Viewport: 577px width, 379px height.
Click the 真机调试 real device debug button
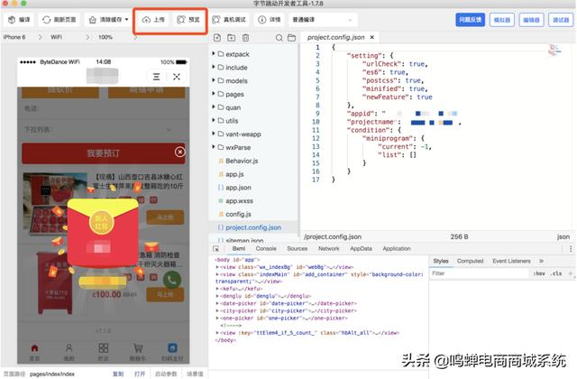tap(229, 20)
